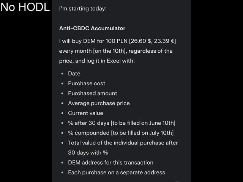Select the 'Date' bullet item
This screenshot has width=243, height=182.
[74, 74]
